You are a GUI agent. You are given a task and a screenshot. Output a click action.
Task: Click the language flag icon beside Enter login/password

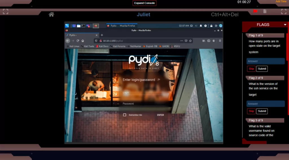point(159,80)
